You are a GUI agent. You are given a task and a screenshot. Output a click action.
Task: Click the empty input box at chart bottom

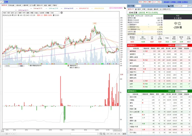coord(84,134)
